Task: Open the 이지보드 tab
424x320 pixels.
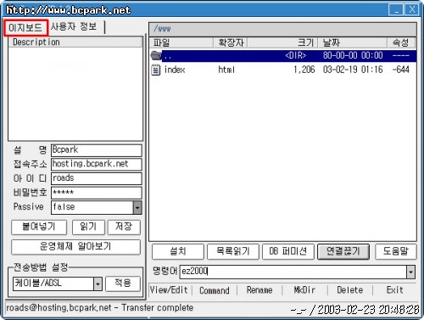Action: (x=25, y=28)
